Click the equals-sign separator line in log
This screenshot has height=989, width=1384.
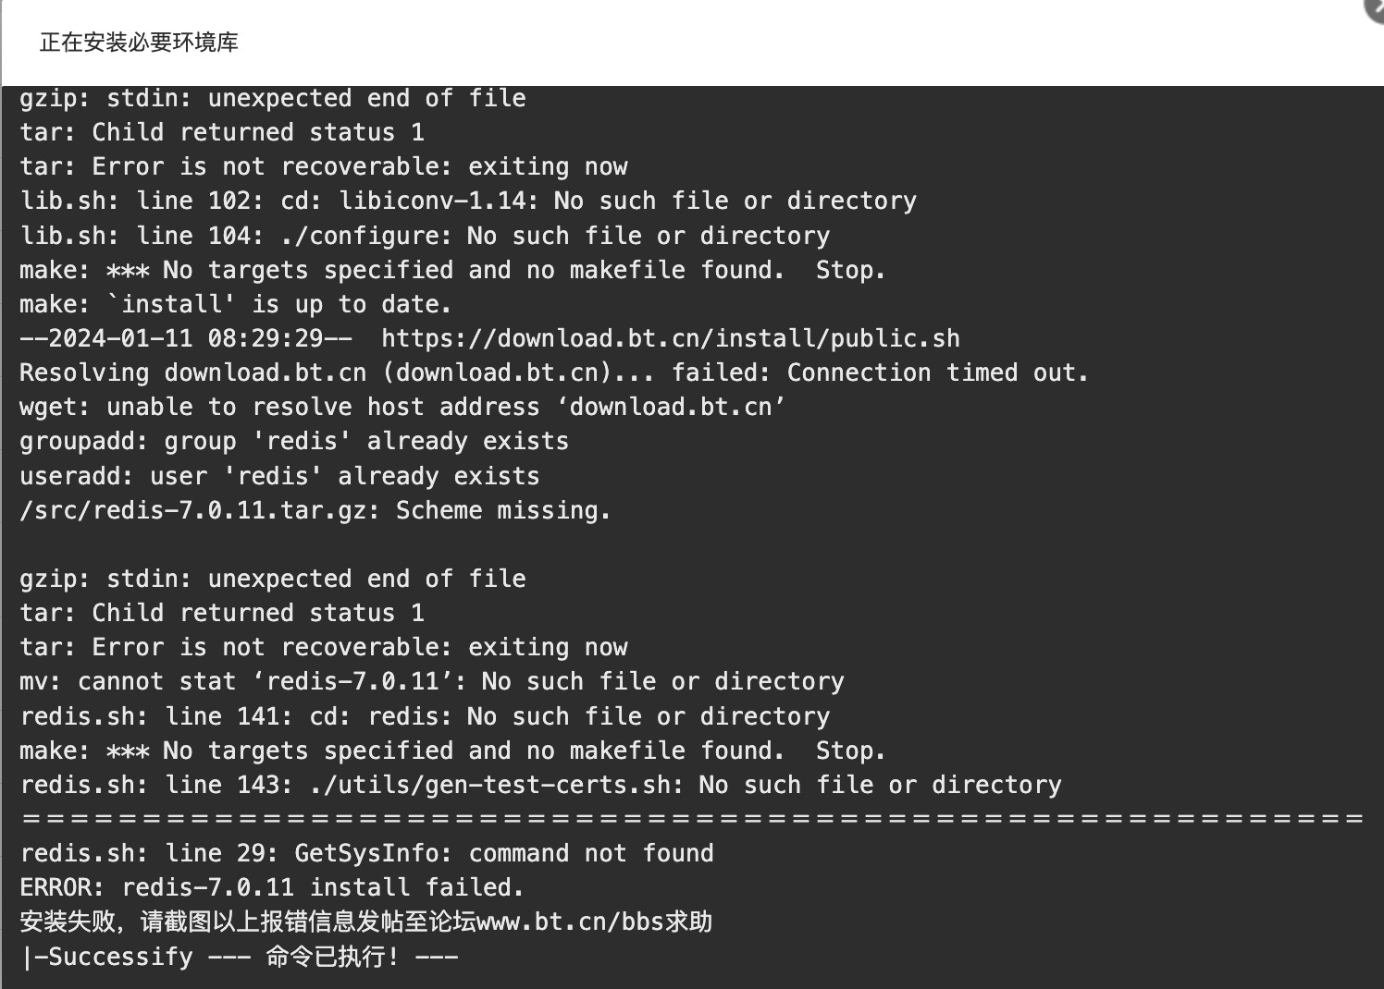click(x=692, y=819)
